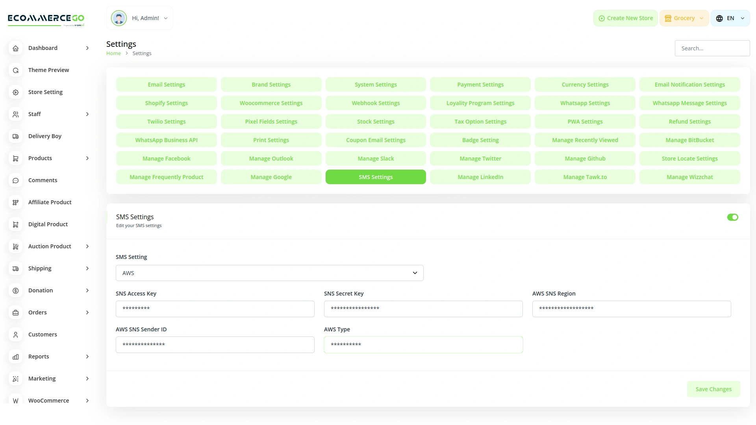Click the Store Setting gear icon

(15, 92)
